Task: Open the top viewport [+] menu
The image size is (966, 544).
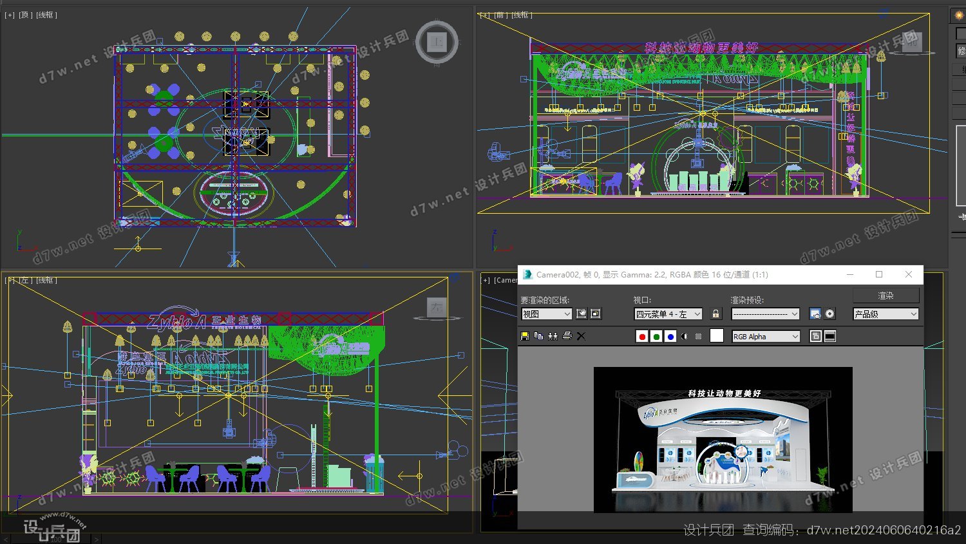Action: point(10,15)
